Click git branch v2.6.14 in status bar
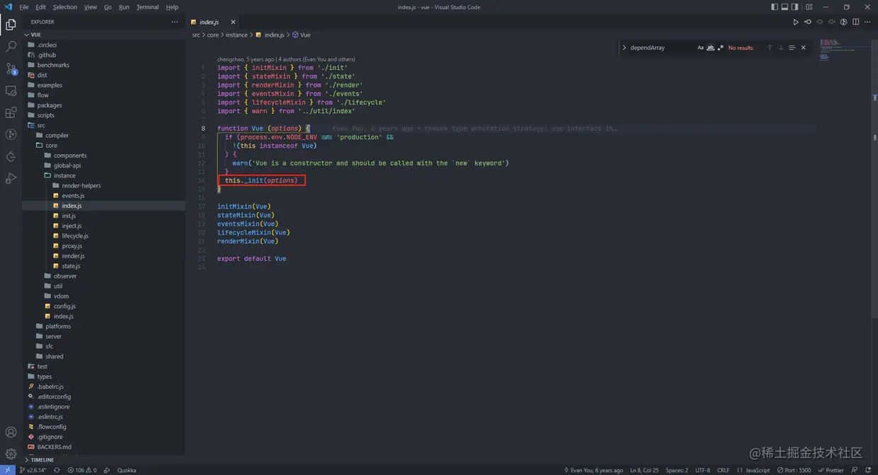Screen dimensions: 878x475 click(x=33, y=470)
